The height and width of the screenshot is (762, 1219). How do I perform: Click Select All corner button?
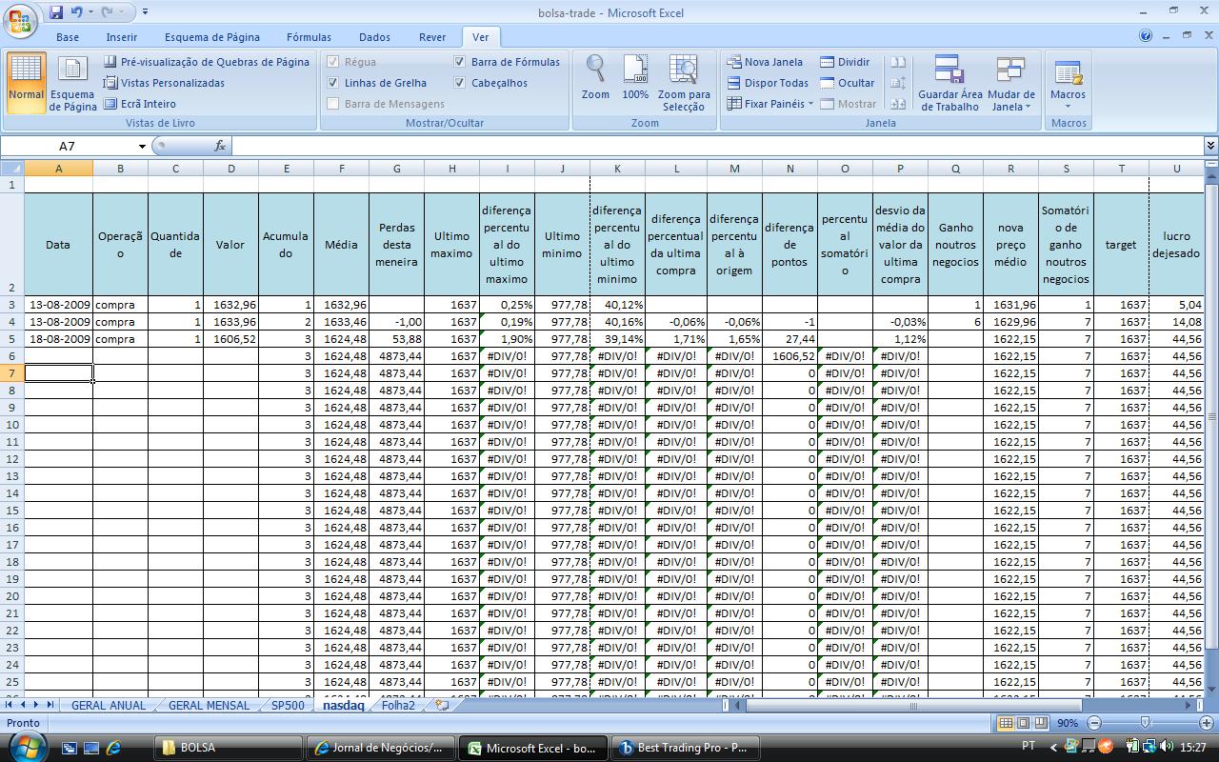point(12,168)
